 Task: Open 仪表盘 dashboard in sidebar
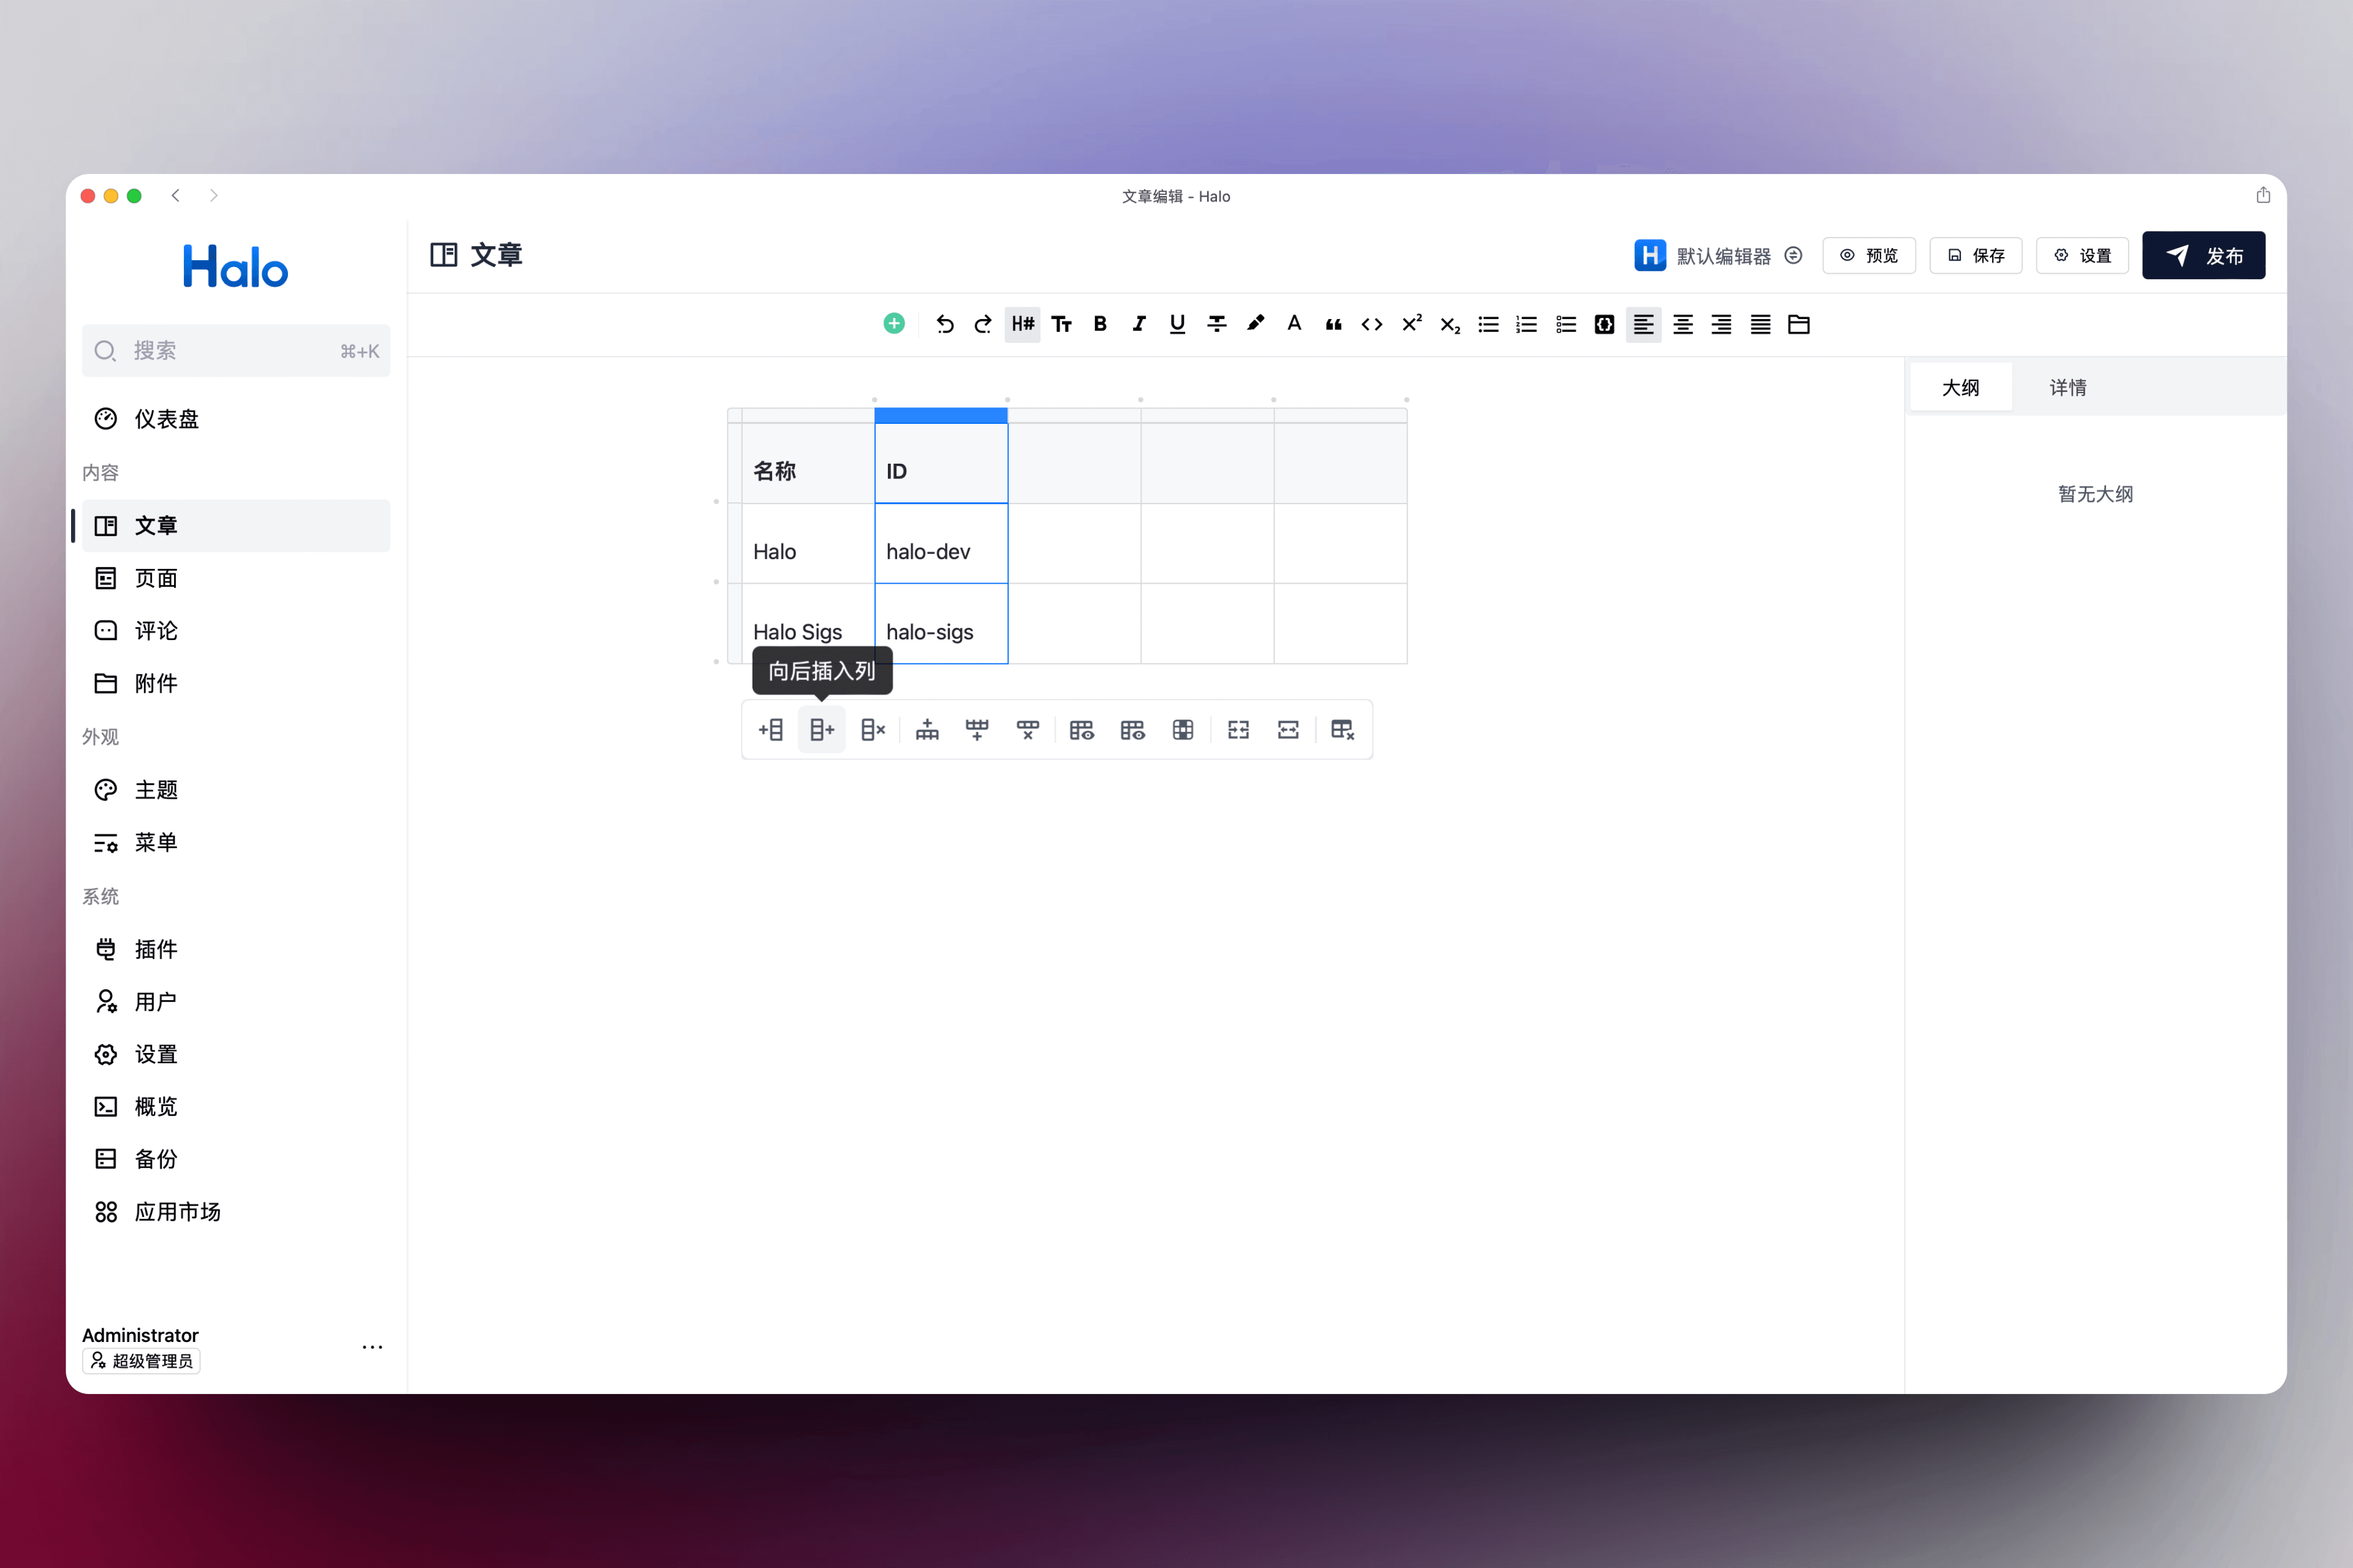point(236,419)
